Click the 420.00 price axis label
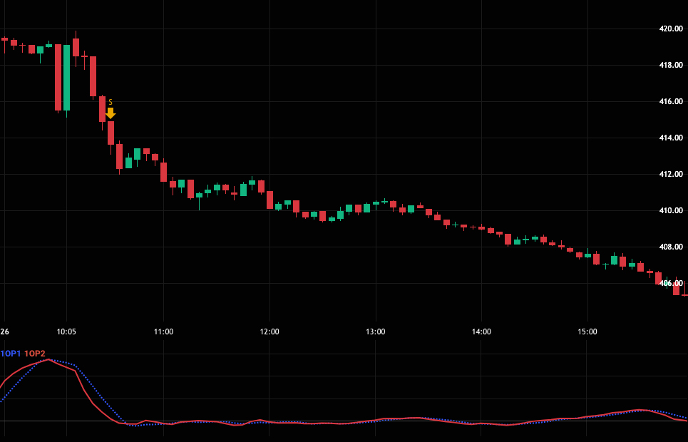This screenshot has height=442, width=688. (x=671, y=29)
